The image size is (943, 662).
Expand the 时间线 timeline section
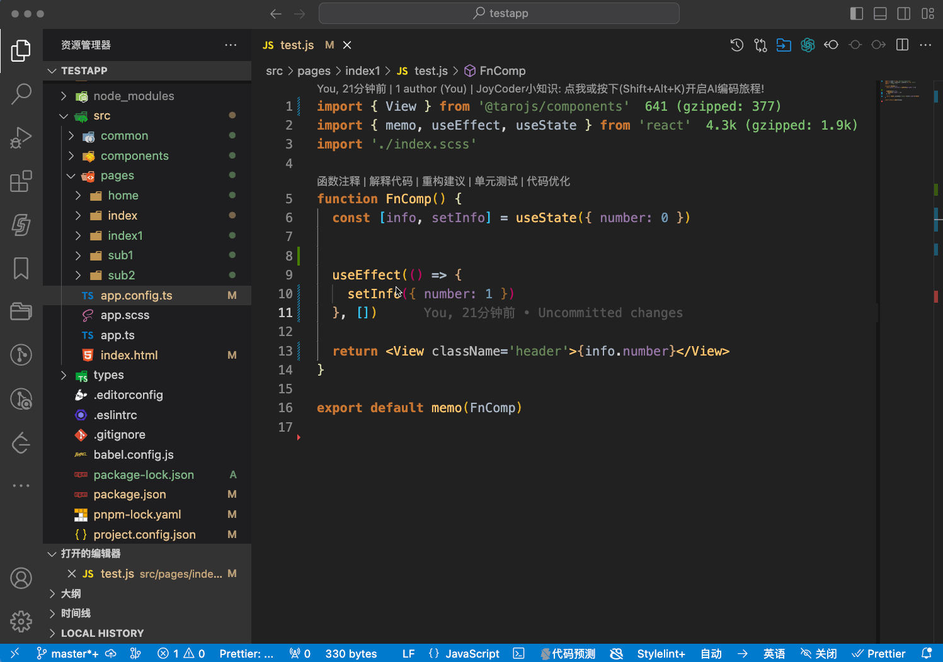coord(147,614)
